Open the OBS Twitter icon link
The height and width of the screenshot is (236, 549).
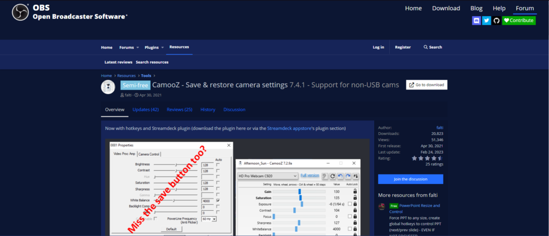(x=486, y=20)
